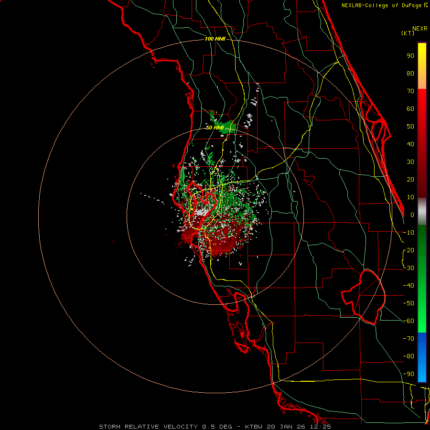
Task: Click the -90 knot scale label
Action: 409,374
